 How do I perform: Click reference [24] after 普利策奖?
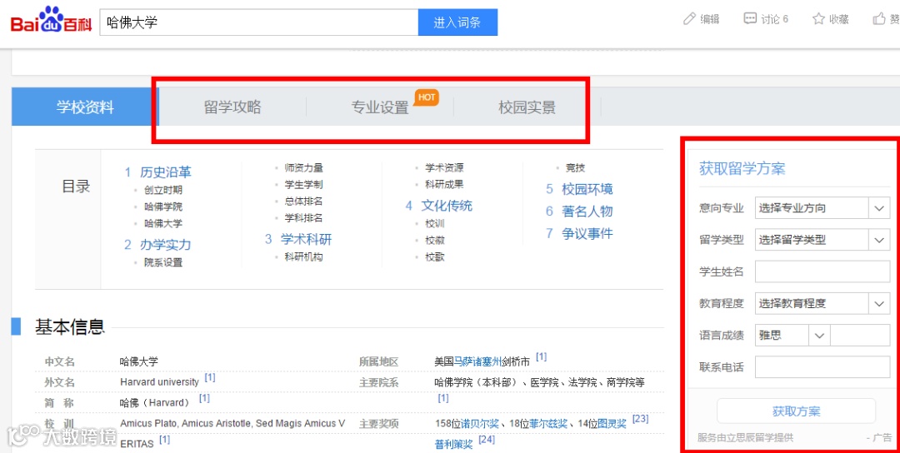pyautogui.click(x=487, y=440)
